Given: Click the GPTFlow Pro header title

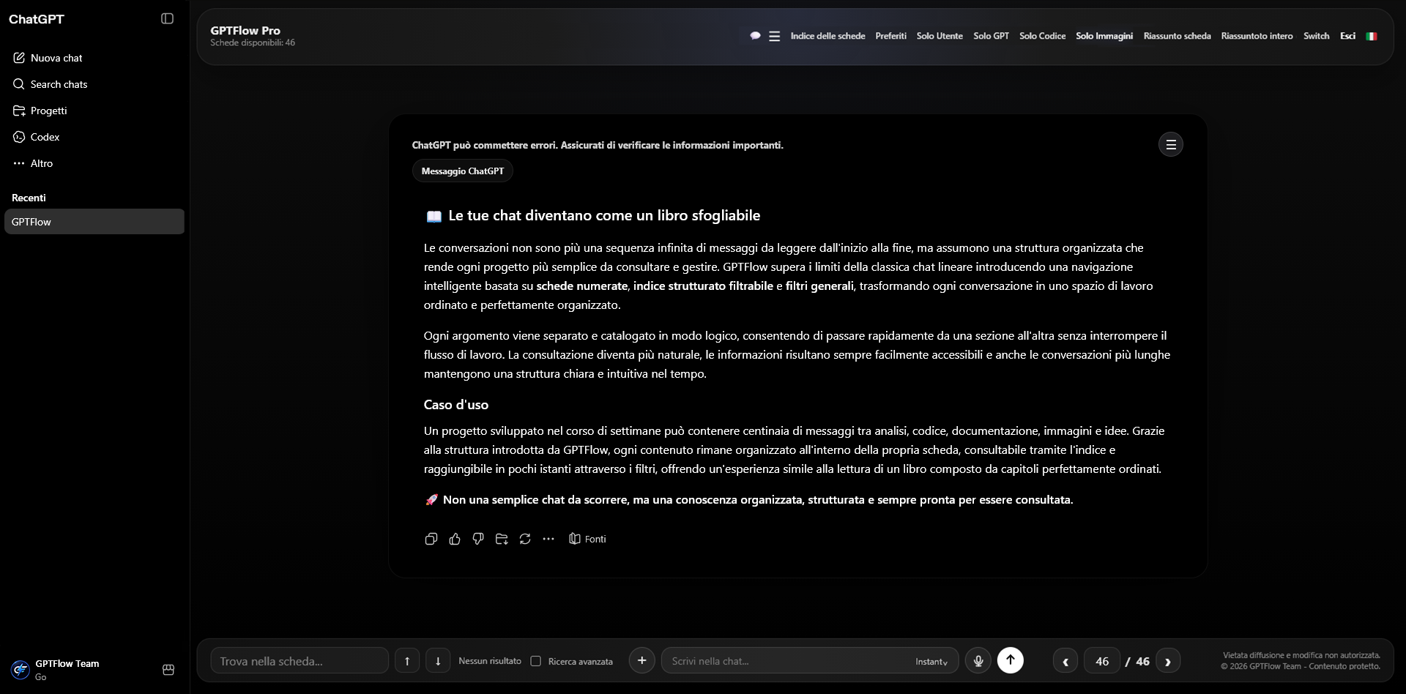Looking at the screenshot, I should click(x=245, y=31).
